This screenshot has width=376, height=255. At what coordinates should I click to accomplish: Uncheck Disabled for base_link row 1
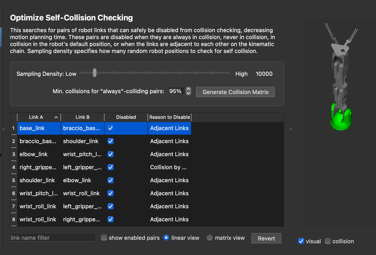[111, 128]
